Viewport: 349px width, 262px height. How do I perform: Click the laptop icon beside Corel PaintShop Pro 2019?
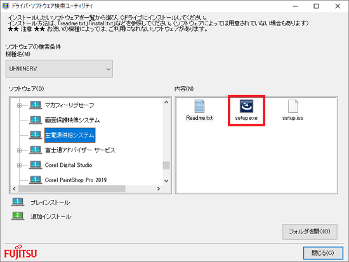36,180
